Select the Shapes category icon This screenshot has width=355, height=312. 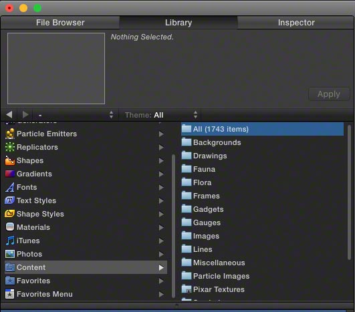click(x=10, y=160)
